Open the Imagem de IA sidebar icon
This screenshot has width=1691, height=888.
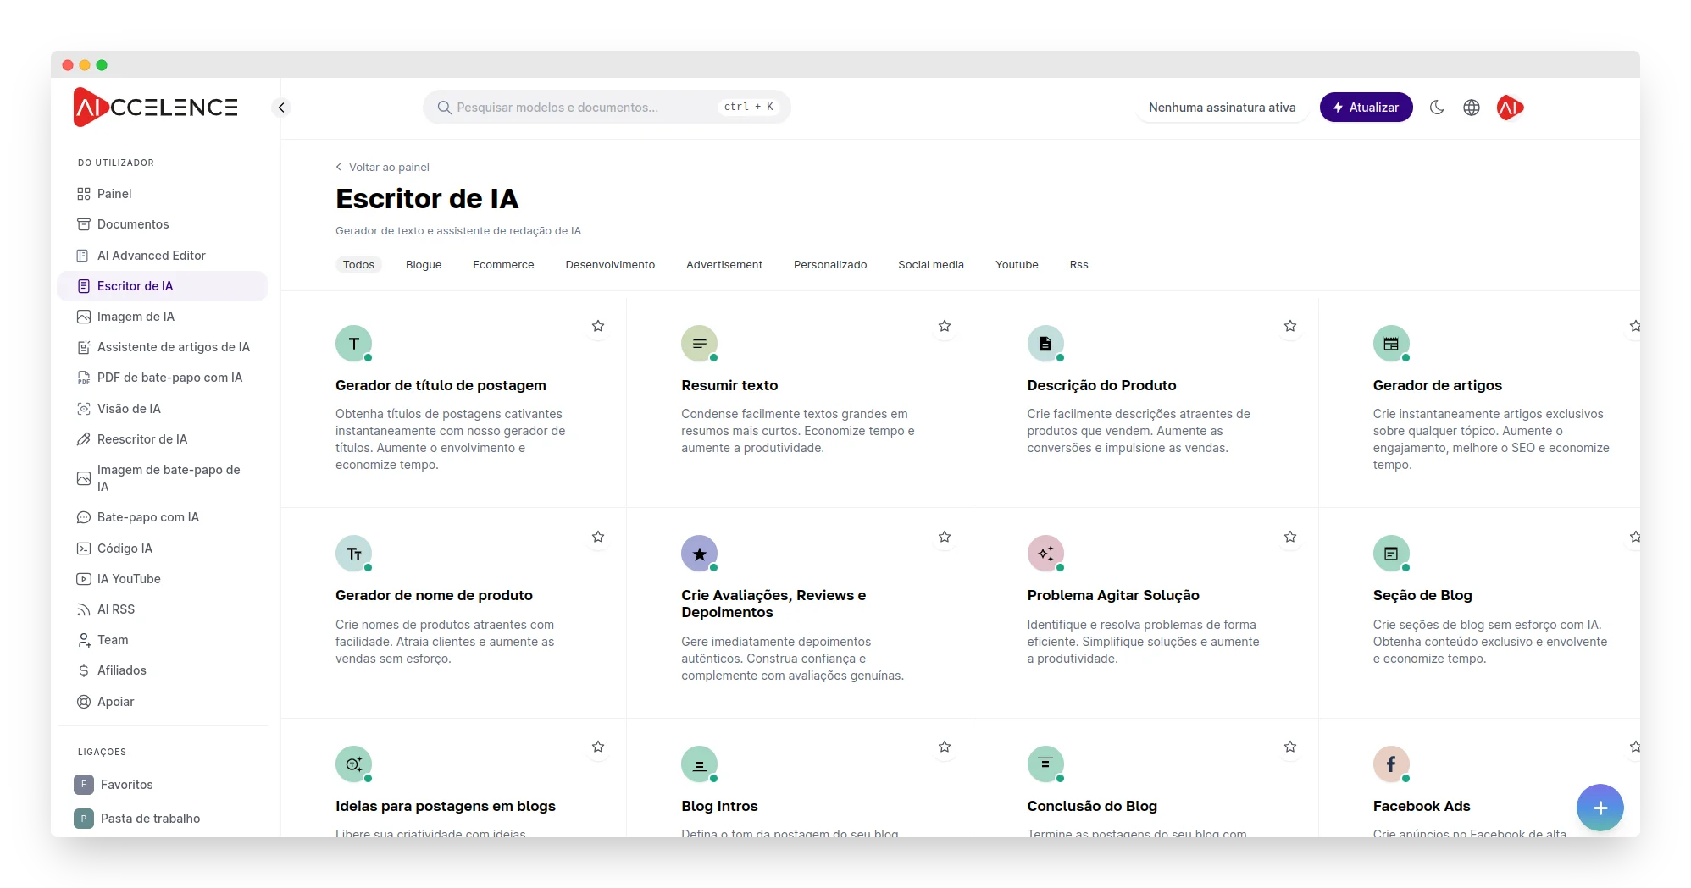click(x=84, y=317)
